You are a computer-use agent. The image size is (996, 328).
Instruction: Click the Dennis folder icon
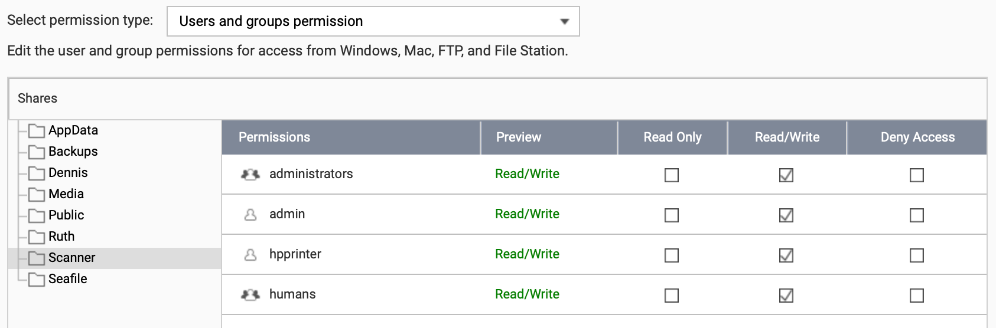(37, 173)
